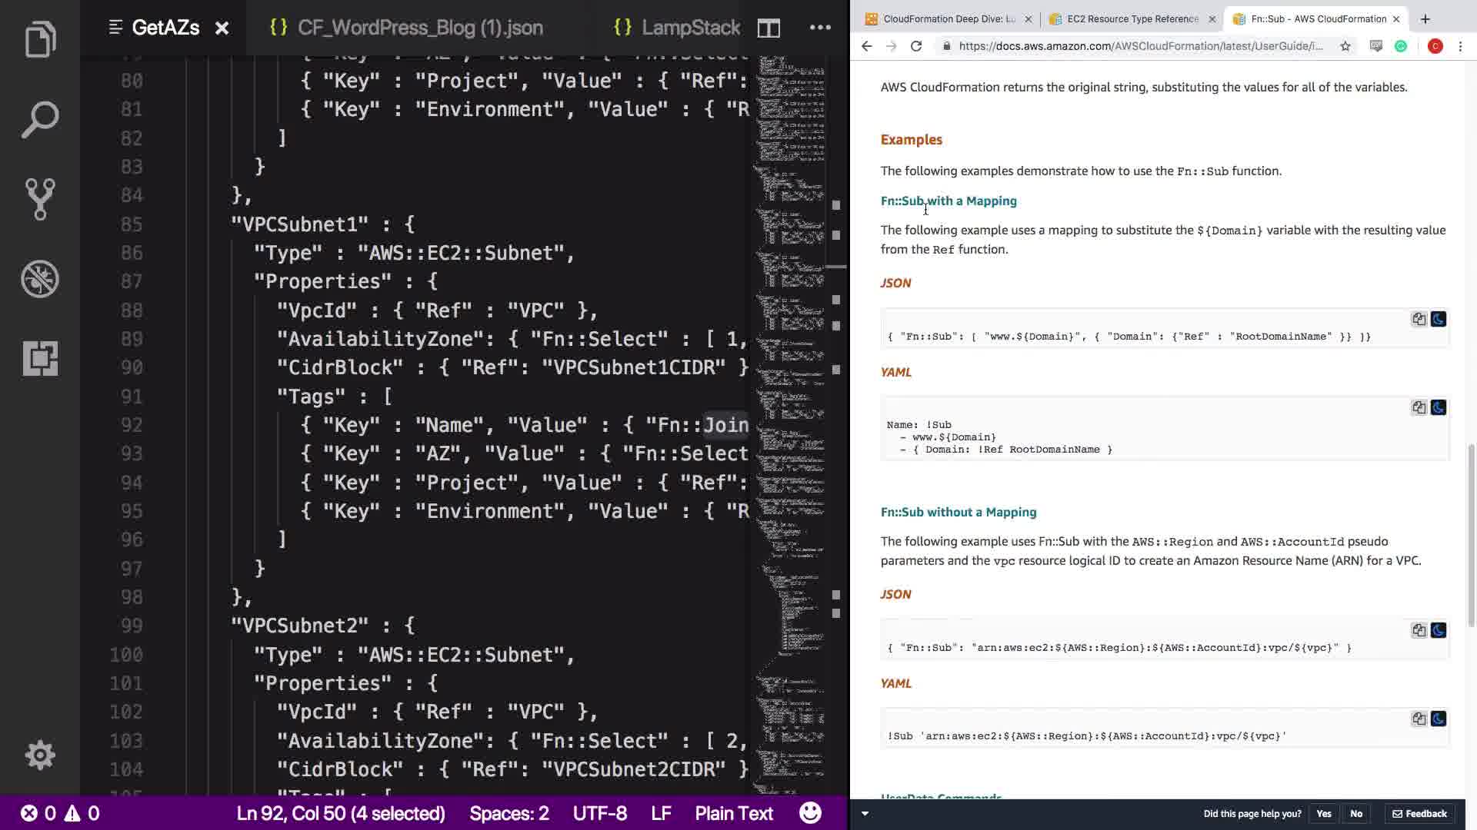Open the editor more actions ellipsis menu
The image size is (1477, 830).
(x=820, y=28)
